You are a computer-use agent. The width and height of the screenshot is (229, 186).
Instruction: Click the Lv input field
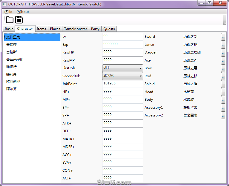[x=123, y=37]
